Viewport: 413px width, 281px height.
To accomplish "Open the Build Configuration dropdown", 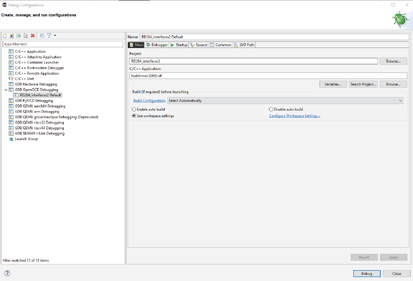I will coord(285,101).
